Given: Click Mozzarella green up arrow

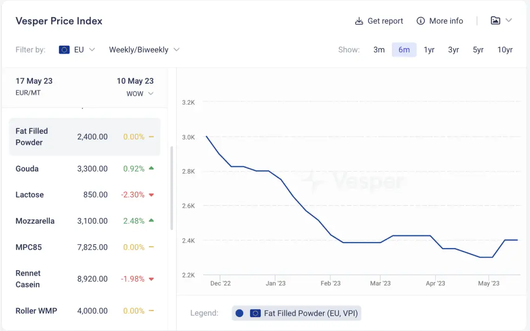Looking at the screenshot, I should pyautogui.click(x=152, y=220).
